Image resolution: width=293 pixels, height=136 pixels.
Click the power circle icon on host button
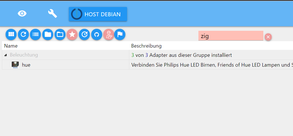click(77, 14)
